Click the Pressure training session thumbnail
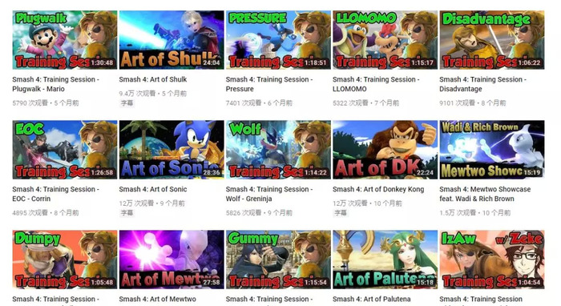Image resolution: width=561 pixels, height=306 pixels. pos(278,40)
